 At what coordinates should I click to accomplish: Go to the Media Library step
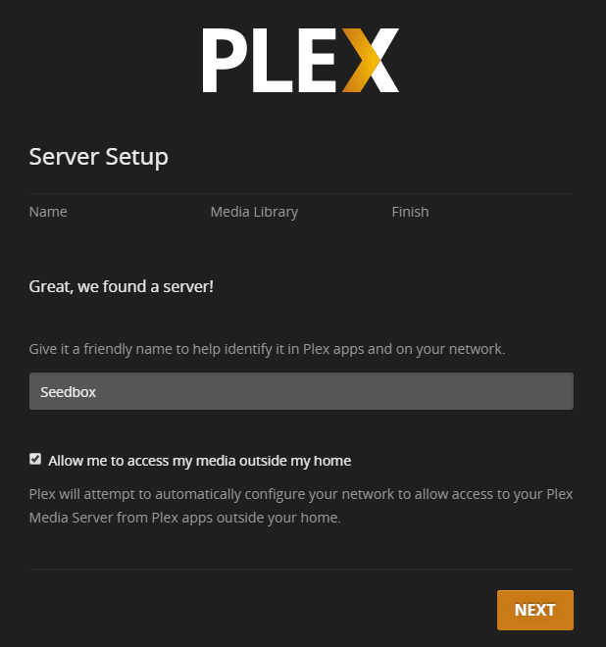point(254,212)
